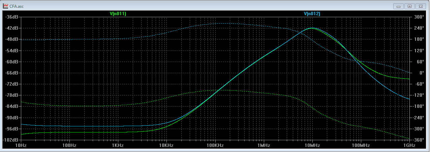430x152 pixels.
Task: Click the 100KHz frequency axis label
Action: coord(215,145)
